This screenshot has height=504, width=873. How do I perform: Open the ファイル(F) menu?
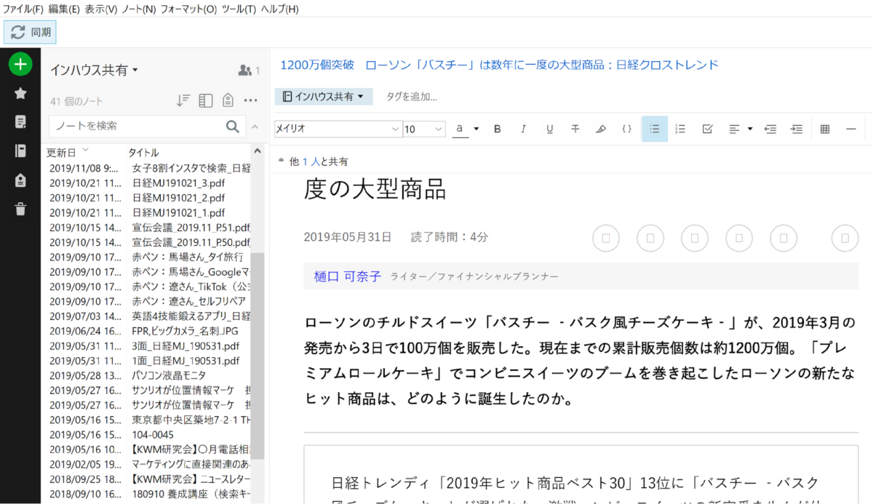point(23,9)
